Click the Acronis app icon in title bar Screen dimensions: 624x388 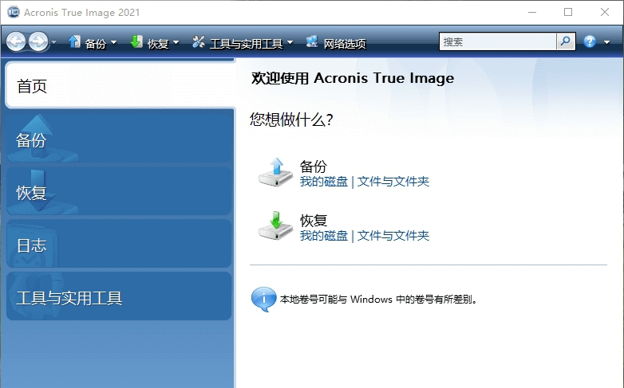pos(13,12)
